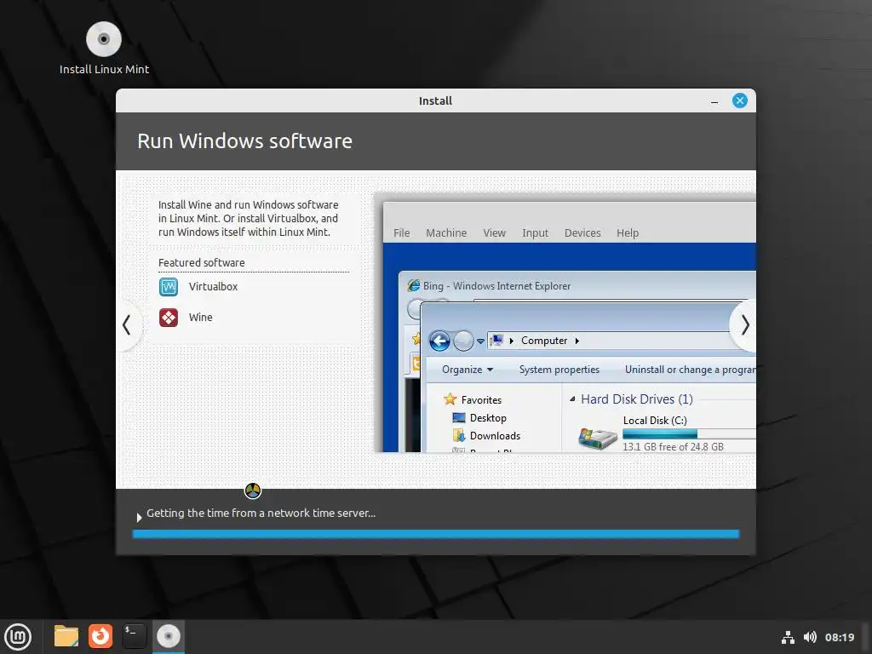Screen dimensions: 872x654
Task: Click the blue installation progress bar
Action: (x=435, y=535)
